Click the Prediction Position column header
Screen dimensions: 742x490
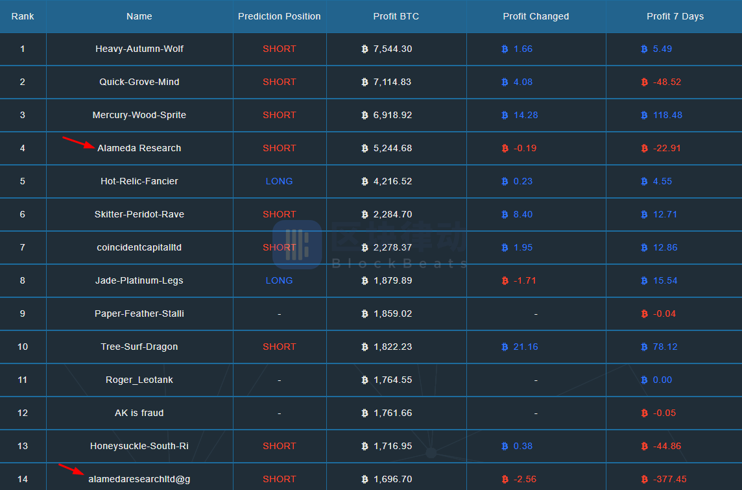pos(279,16)
